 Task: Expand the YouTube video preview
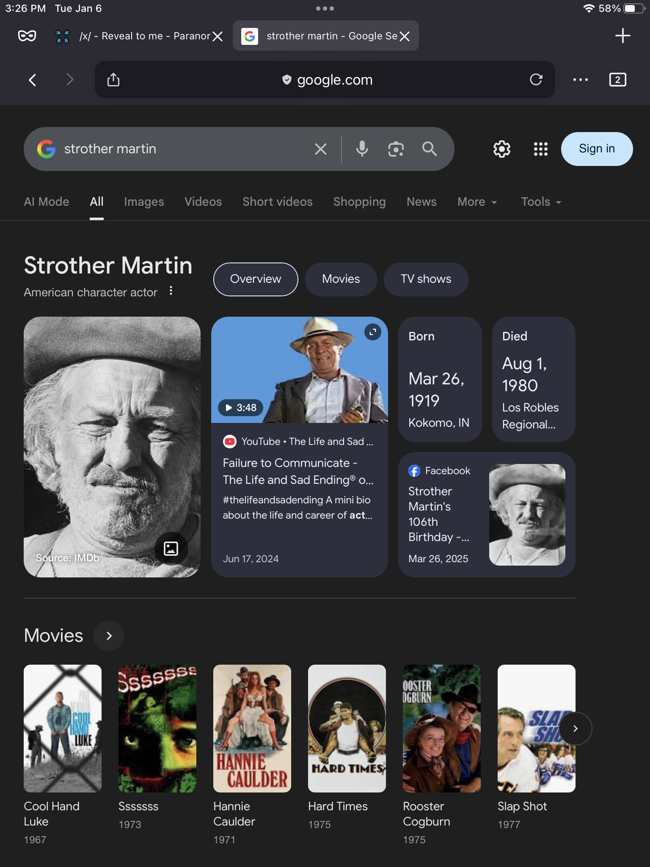click(x=373, y=332)
